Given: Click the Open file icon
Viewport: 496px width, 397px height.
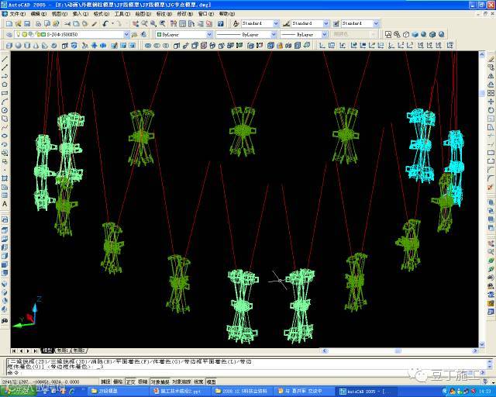Looking at the screenshot, I should 19,24.
